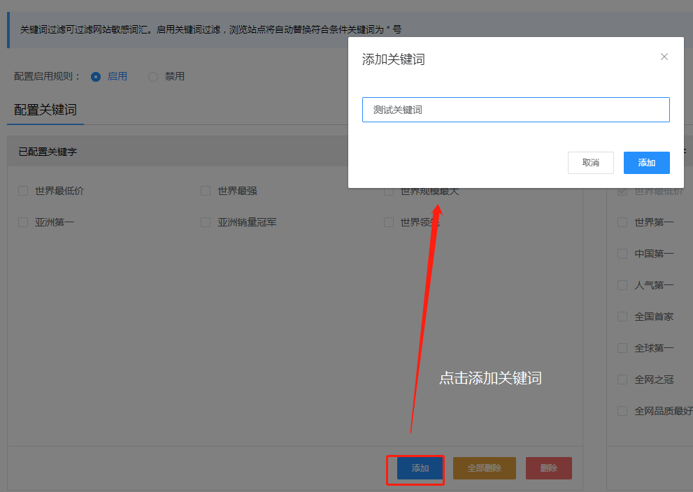
Task: Confirm with the dialog's blue 添加 button
Action: (646, 163)
